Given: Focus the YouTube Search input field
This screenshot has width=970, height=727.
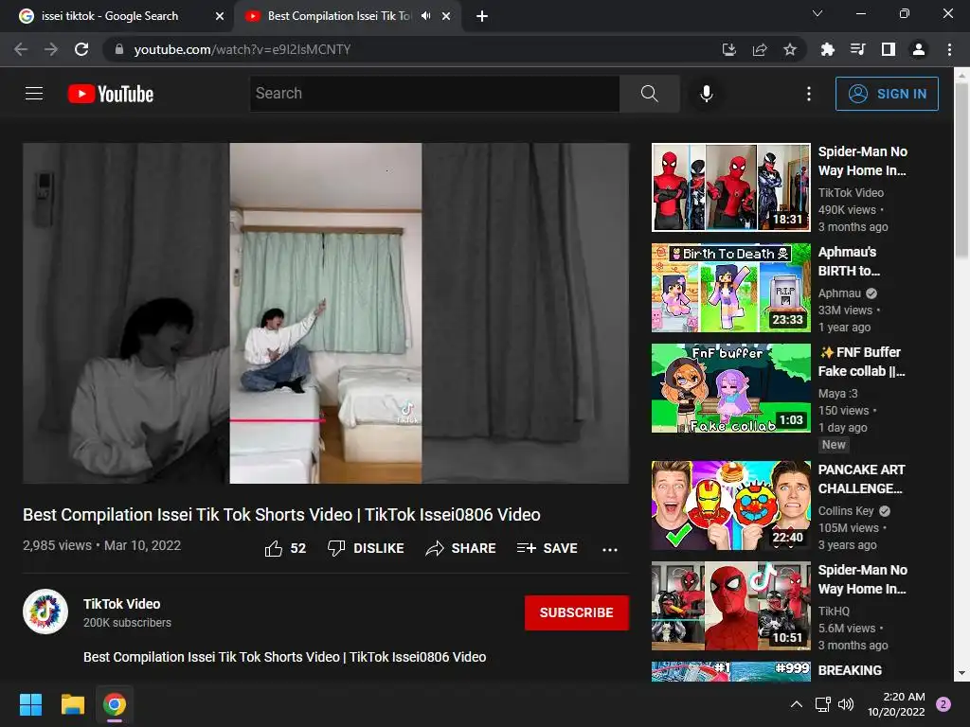Looking at the screenshot, I should (434, 94).
